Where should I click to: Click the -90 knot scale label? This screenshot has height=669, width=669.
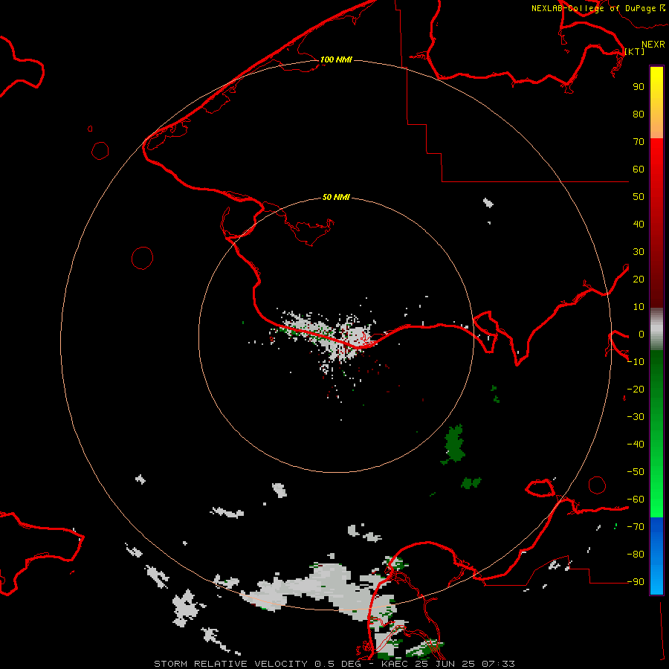click(636, 581)
